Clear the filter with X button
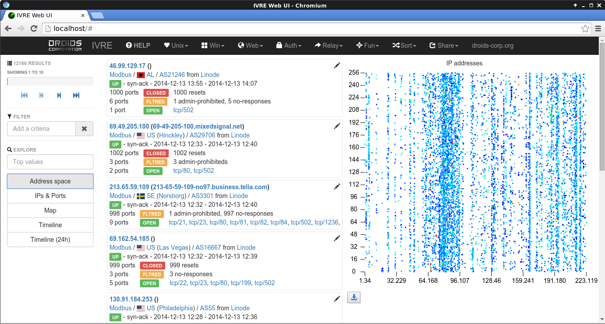Image resolution: width=605 pixels, height=324 pixels. [x=84, y=129]
